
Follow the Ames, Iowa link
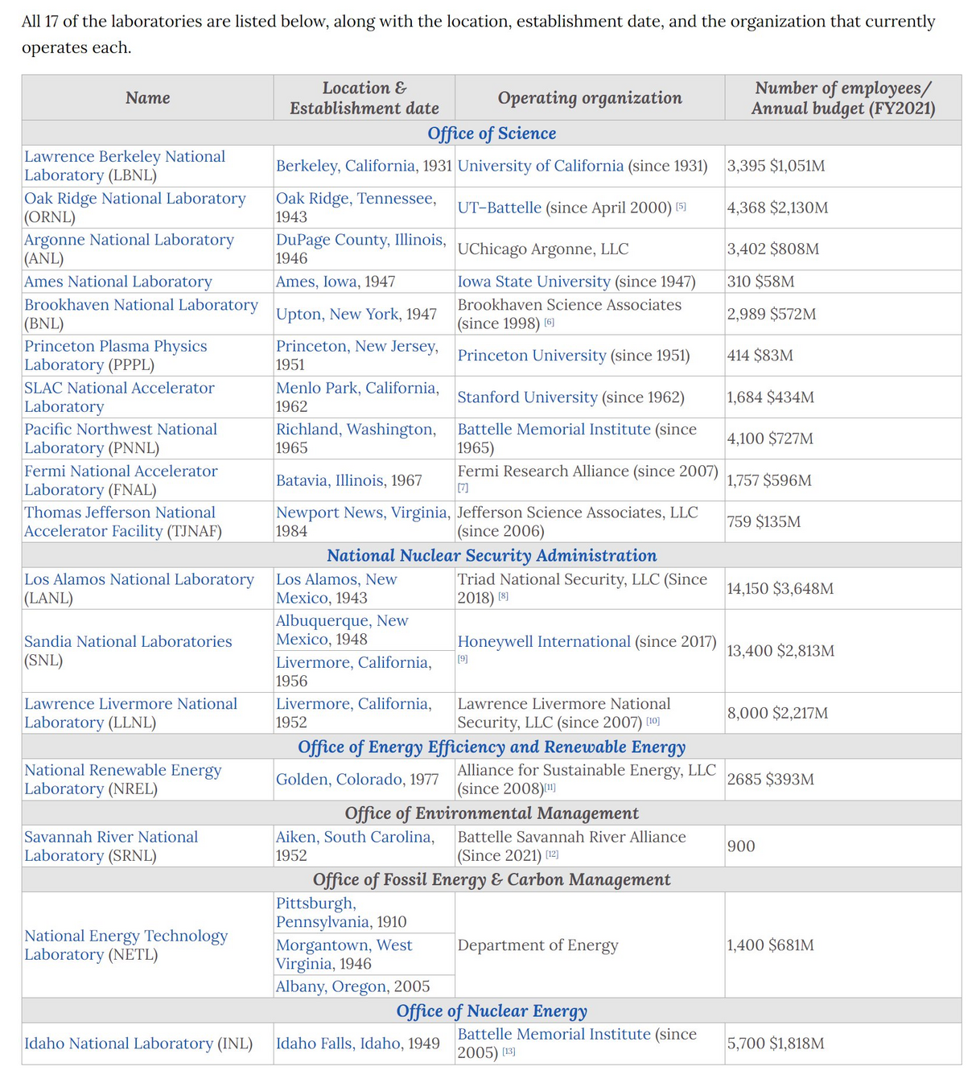[x=318, y=282]
